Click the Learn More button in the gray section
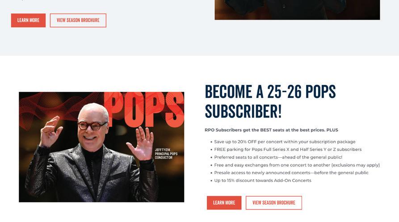The height and width of the screenshot is (222, 399). click(x=28, y=21)
